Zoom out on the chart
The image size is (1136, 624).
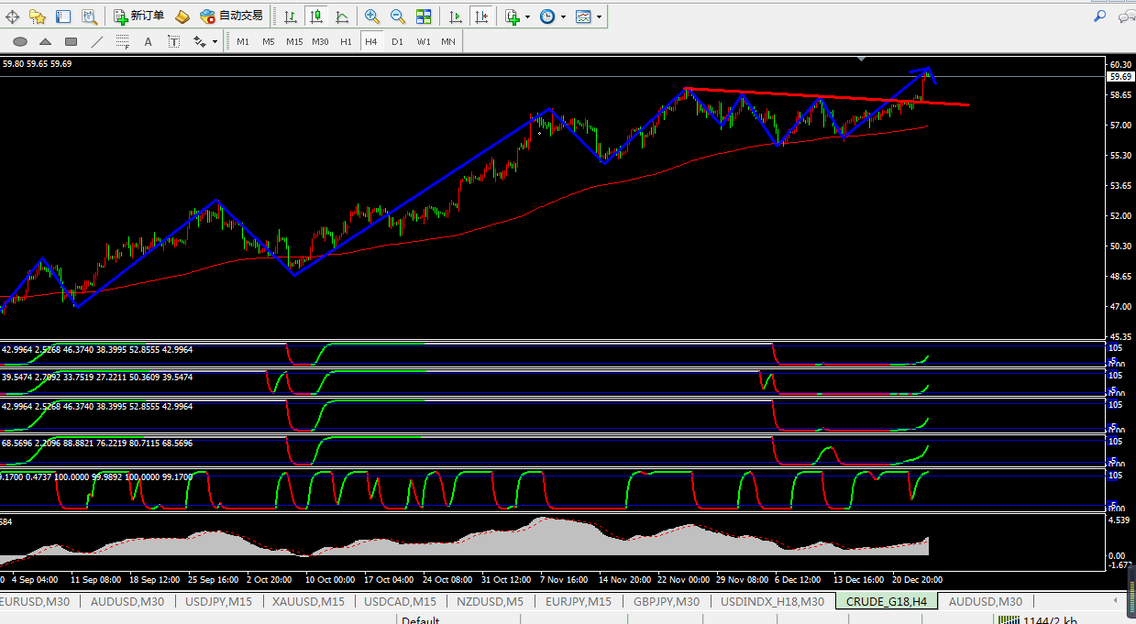click(397, 16)
